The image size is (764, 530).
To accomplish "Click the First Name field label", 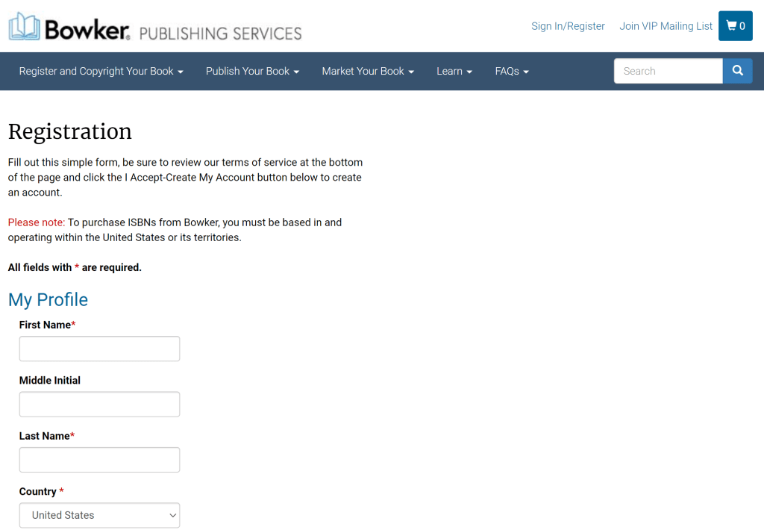I will click(45, 325).
